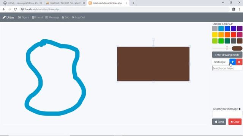Click the browser address bar URL

(x=42, y=9)
